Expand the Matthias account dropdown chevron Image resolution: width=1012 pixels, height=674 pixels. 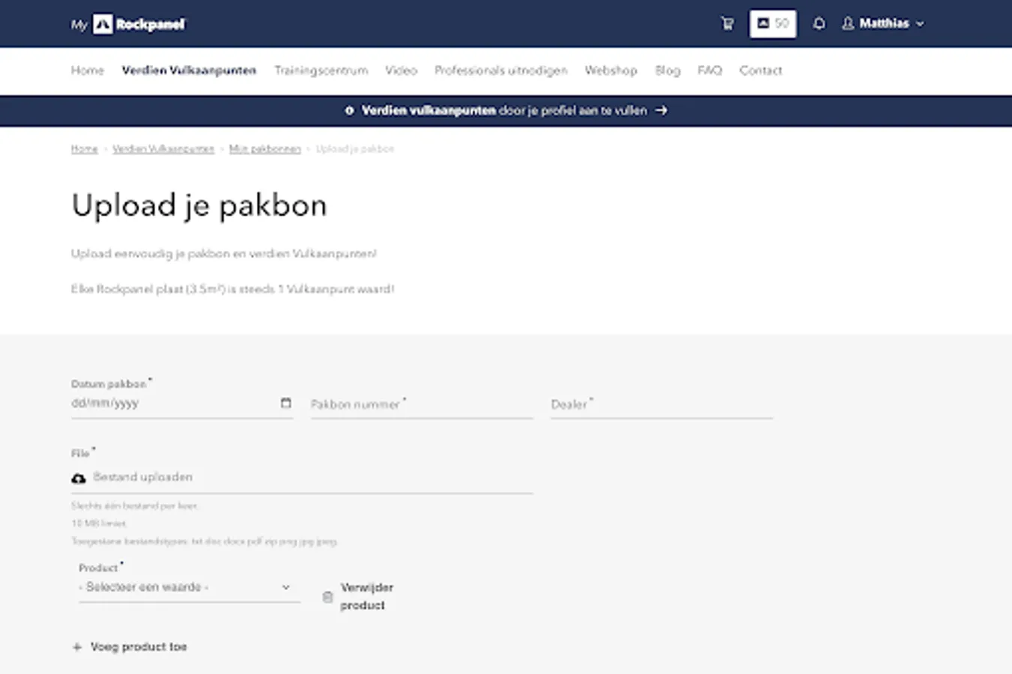pyautogui.click(x=920, y=24)
